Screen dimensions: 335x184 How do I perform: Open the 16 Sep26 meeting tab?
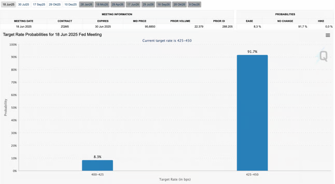coord(164,5)
